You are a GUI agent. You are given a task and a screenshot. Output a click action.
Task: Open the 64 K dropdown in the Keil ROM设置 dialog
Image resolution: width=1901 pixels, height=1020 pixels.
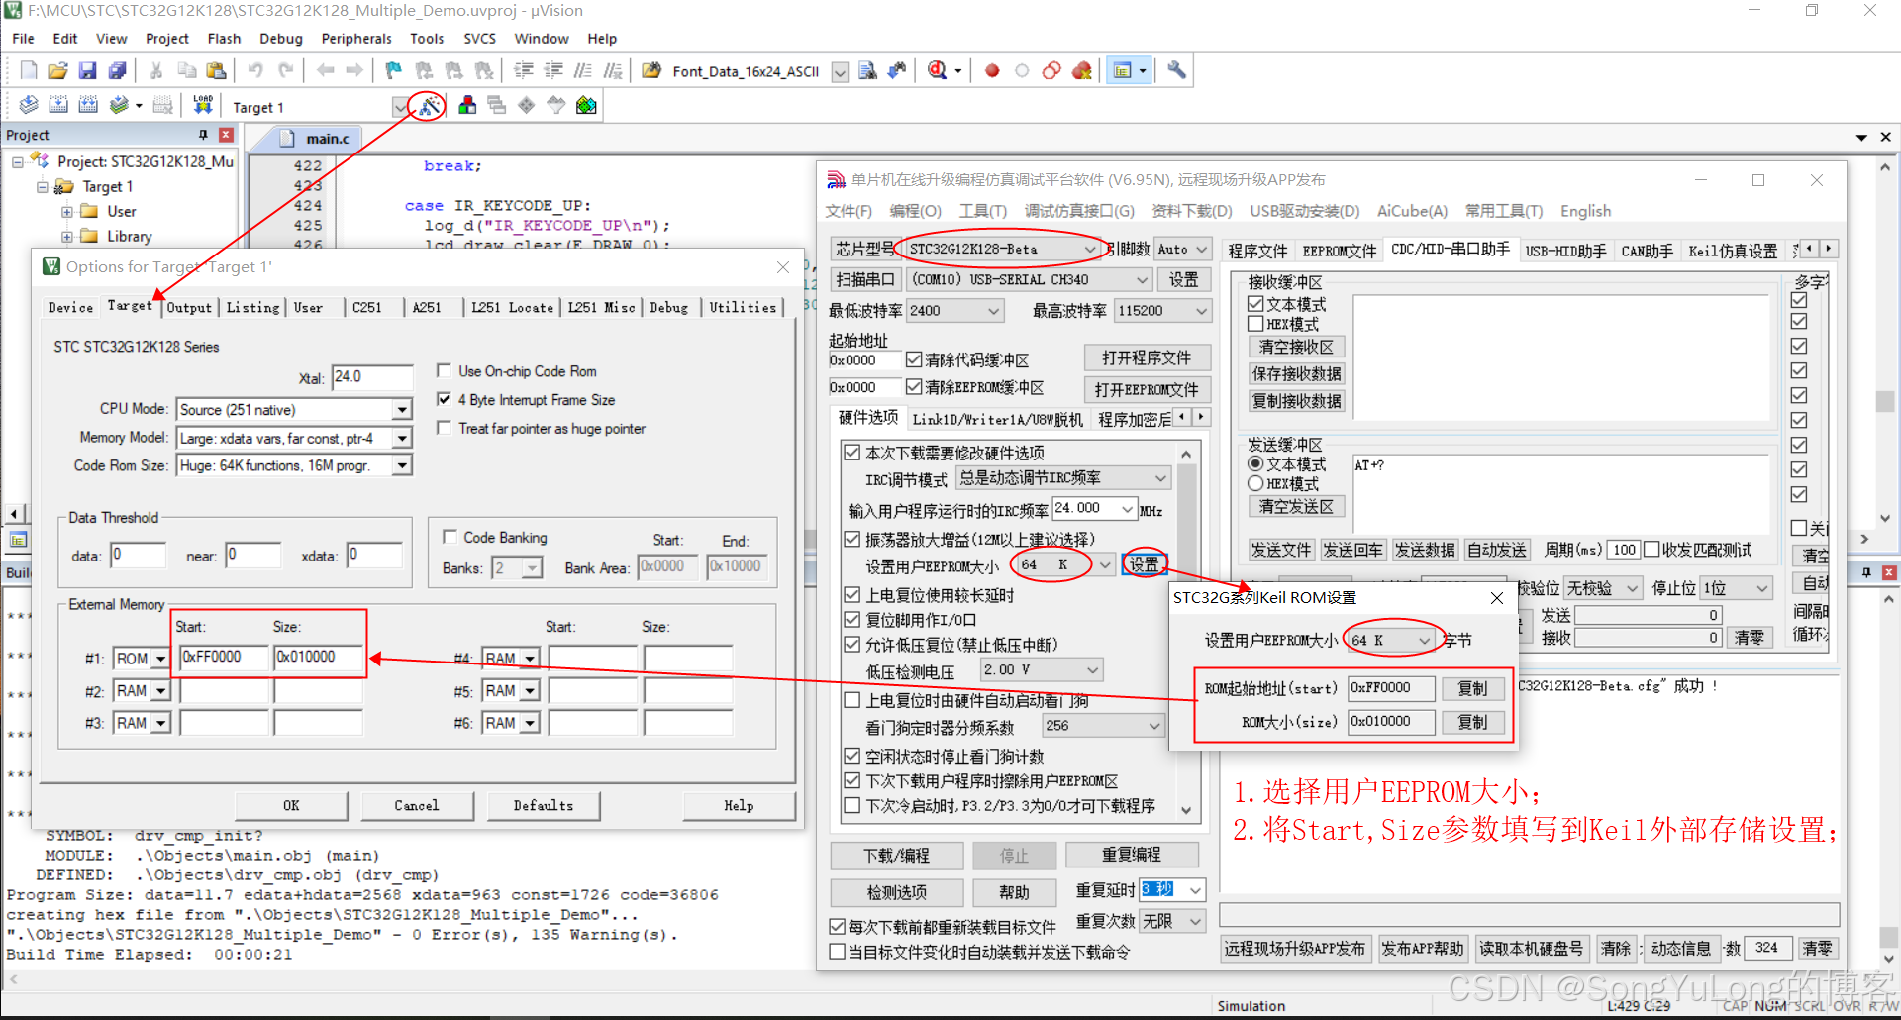[x=1424, y=641]
